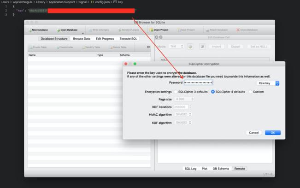
Task: Click the UTF-8 encoding status indicator
Action: pos(268,174)
